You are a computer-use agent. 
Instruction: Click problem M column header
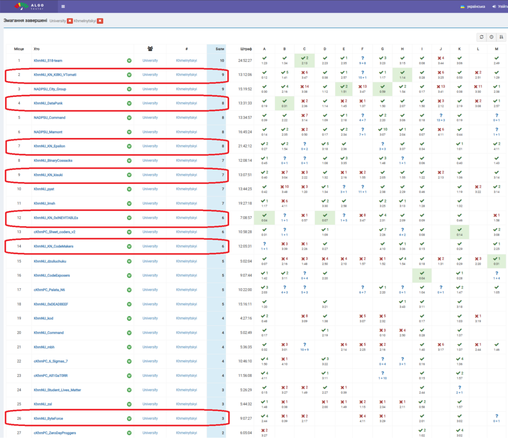point(497,49)
